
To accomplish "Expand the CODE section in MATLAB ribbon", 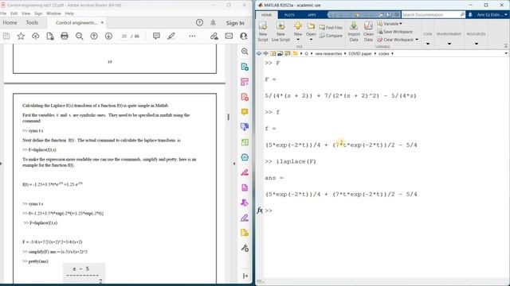I will tap(428, 43).
